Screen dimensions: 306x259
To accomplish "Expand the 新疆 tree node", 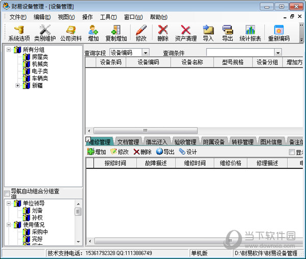I will coord(18,85).
